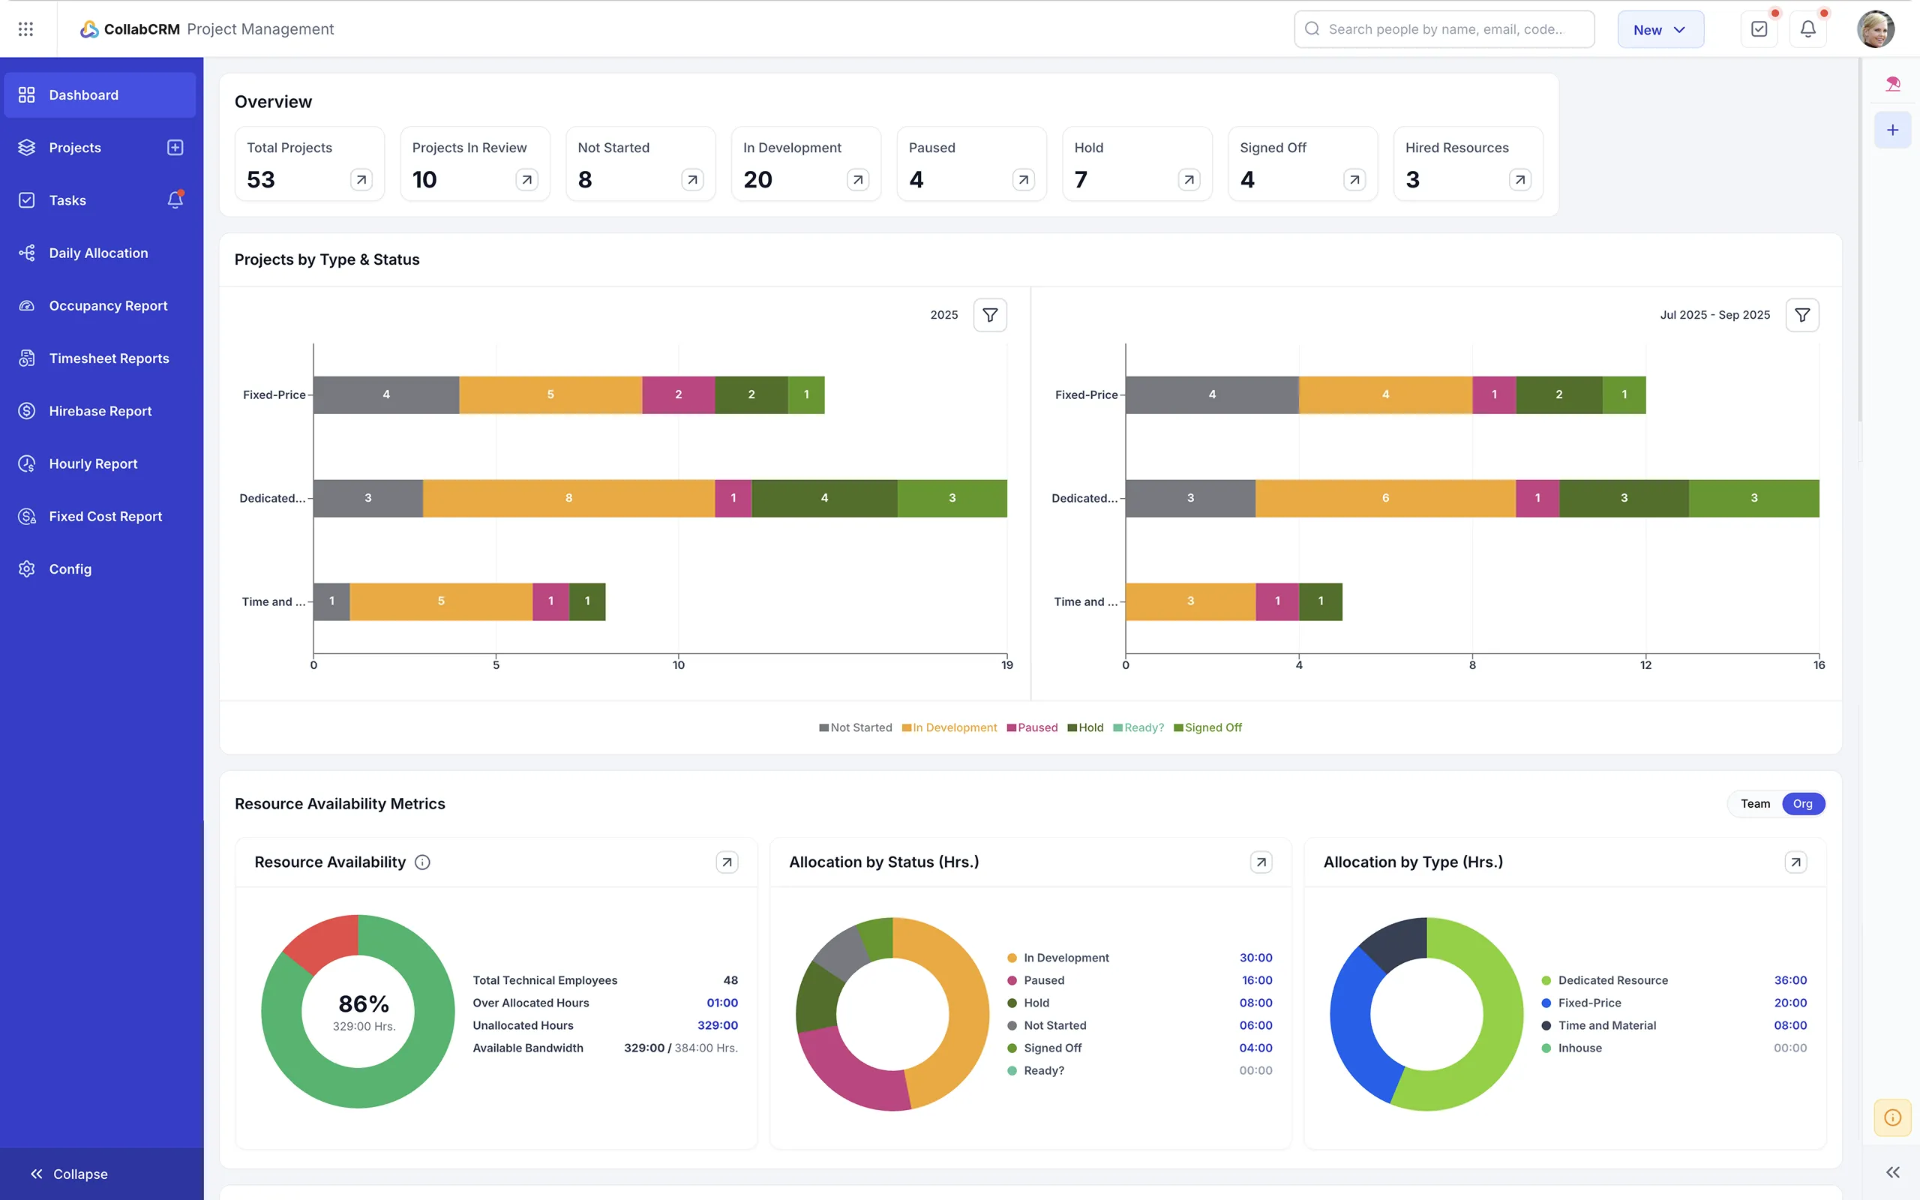Image resolution: width=1920 pixels, height=1200 pixels.
Task: Expand the Total Projects overview card
Action: coord(361,179)
